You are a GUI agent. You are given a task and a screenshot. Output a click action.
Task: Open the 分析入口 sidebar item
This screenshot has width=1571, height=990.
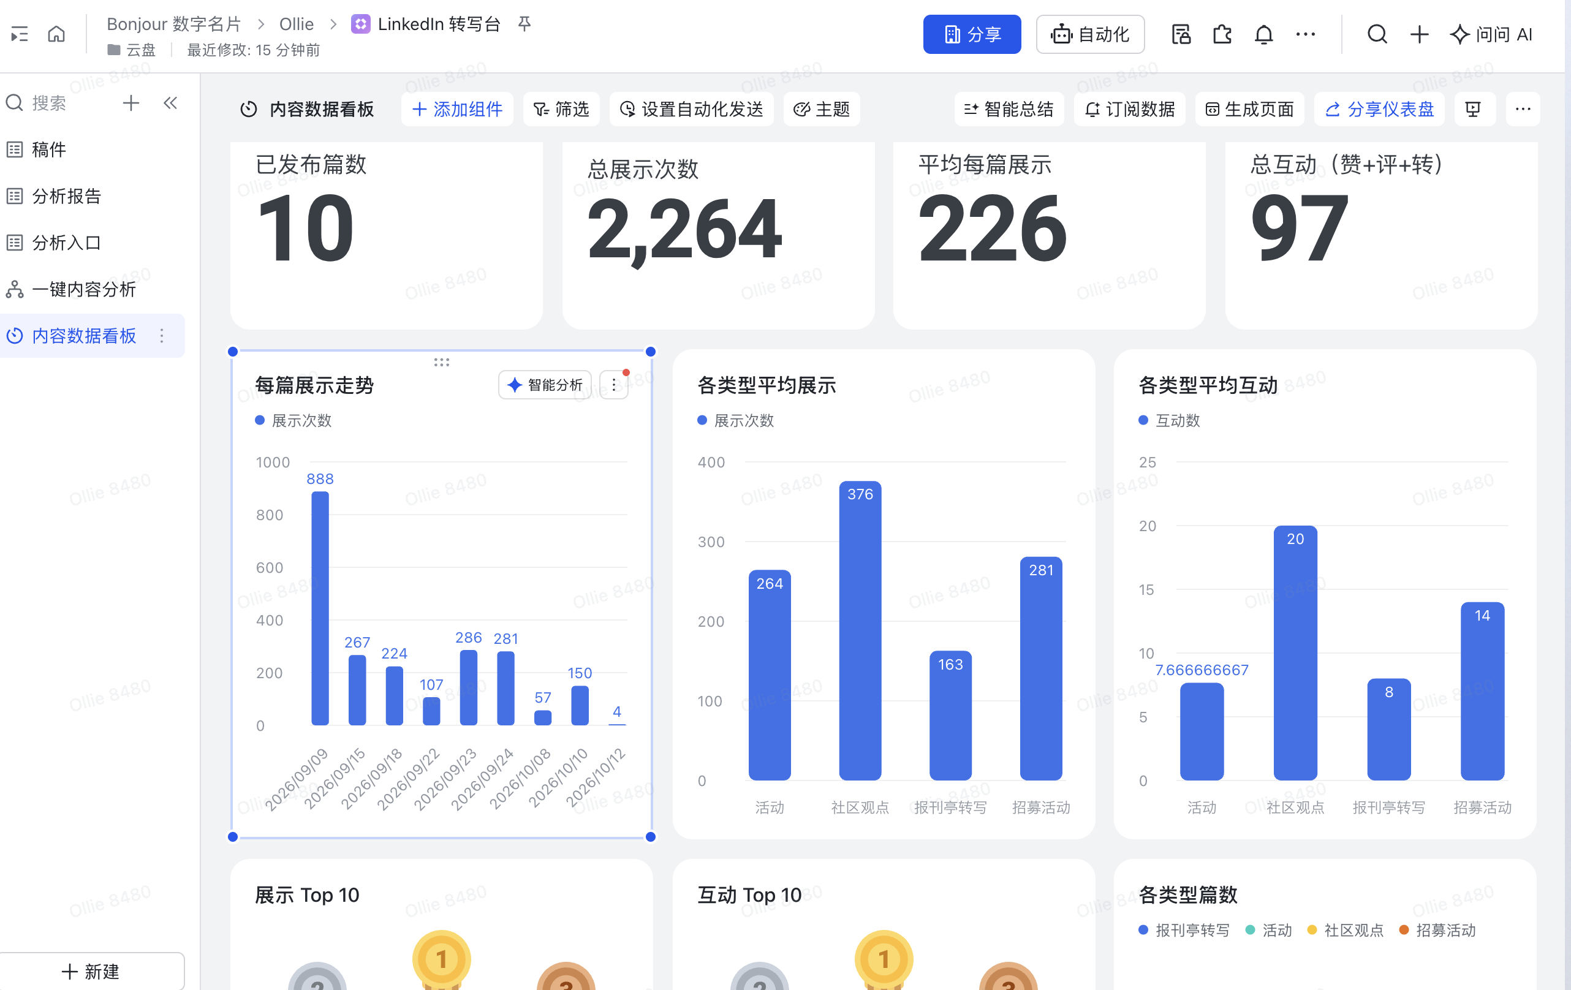pyautogui.click(x=93, y=243)
